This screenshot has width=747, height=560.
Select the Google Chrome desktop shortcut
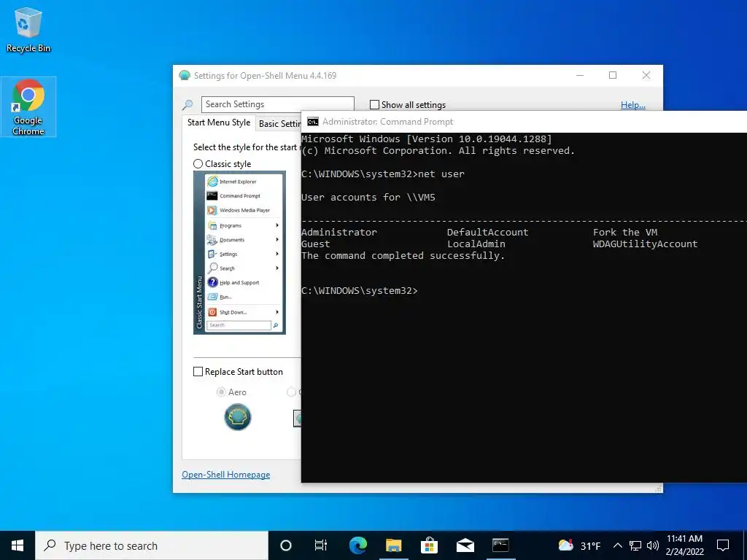point(28,106)
